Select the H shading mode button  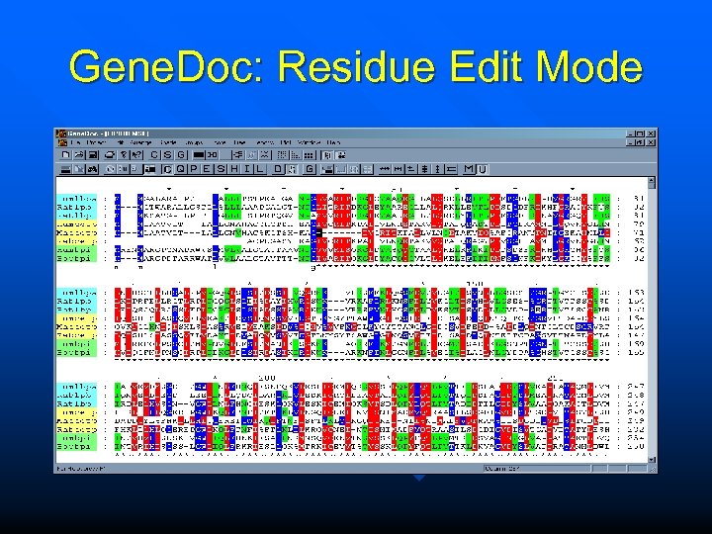(233, 169)
